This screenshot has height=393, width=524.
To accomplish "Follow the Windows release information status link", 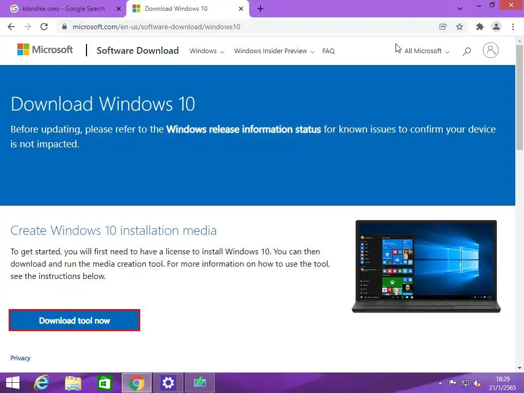I will click(x=244, y=129).
